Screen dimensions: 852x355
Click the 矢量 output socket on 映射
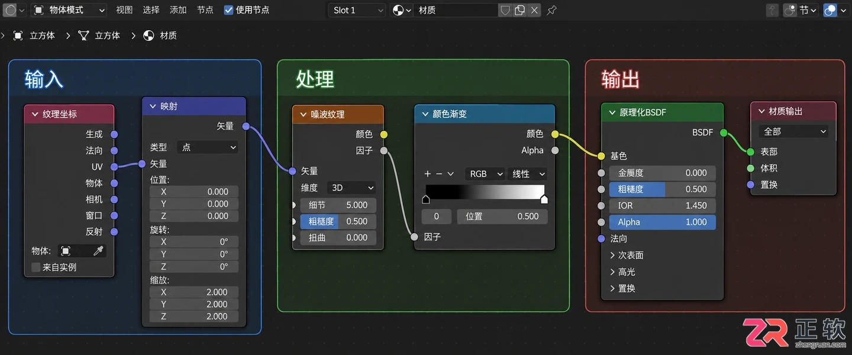(x=246, y=126)
